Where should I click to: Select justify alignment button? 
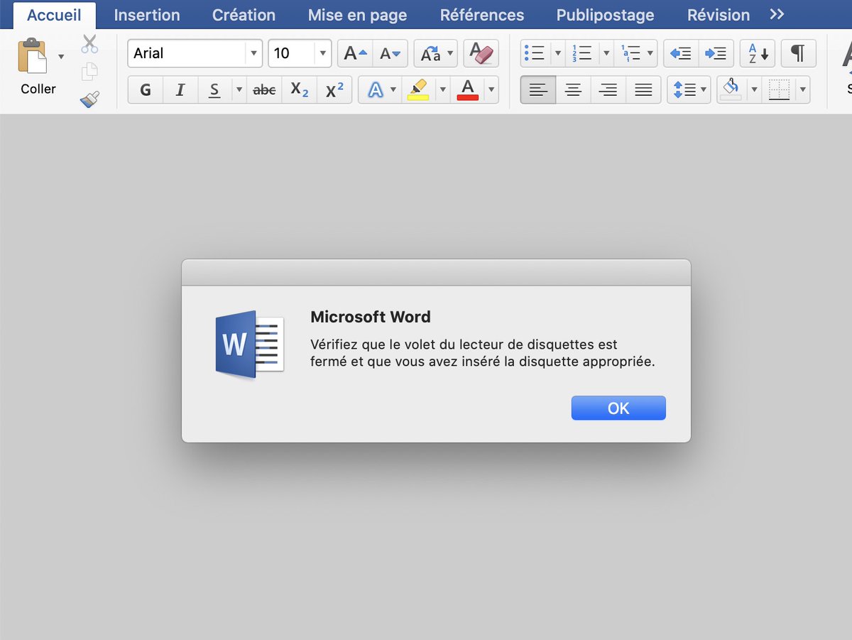pyautogui.click(x=643, y=90)
